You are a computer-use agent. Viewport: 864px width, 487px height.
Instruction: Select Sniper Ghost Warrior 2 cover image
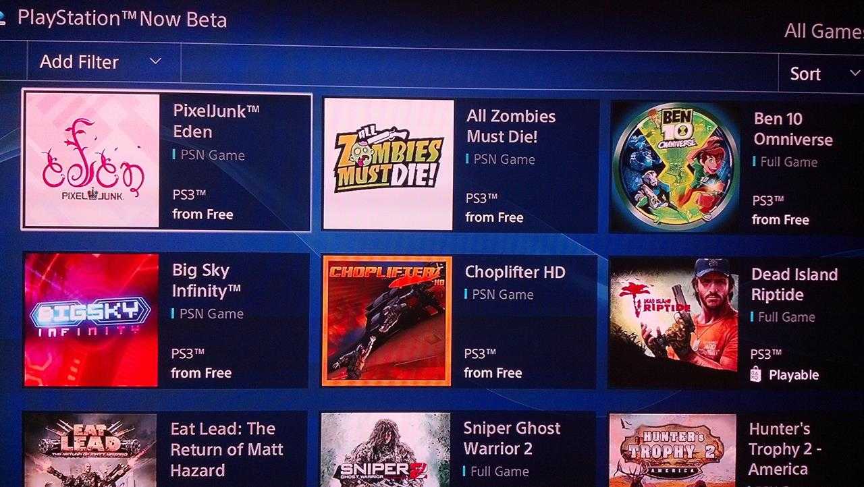(x=385, y=450)
